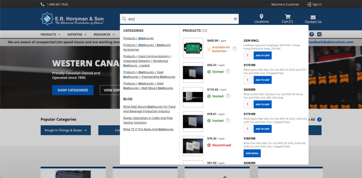Open thumbnail of 233P-ENCL pump relay

pos(193,48)
